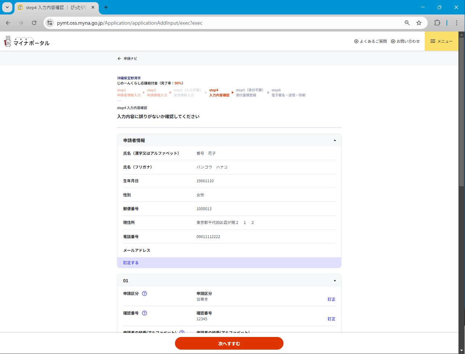Click 訂正 link for 申請区分

pos(331,299)
